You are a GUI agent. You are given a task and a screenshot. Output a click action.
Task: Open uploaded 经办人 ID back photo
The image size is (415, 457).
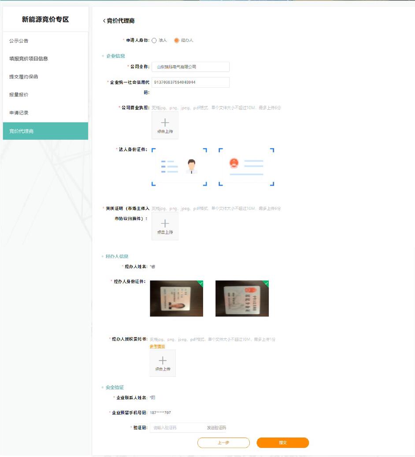[242, 298]
